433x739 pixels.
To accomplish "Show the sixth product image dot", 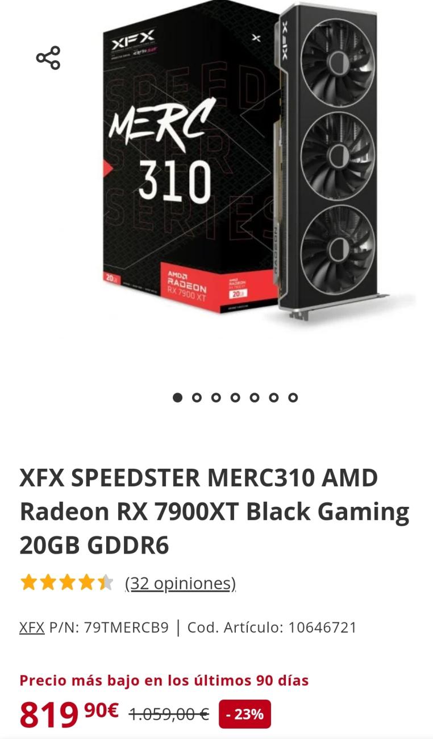I will tap(274, 398).
